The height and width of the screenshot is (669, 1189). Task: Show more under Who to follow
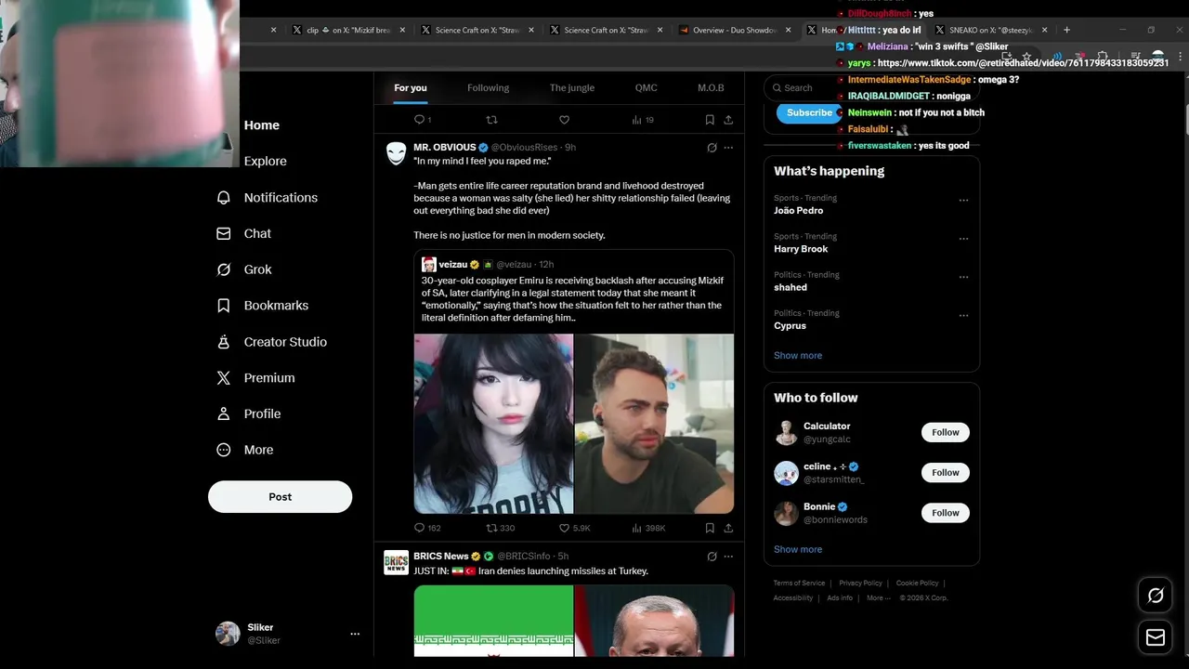(x=798, y=550)
